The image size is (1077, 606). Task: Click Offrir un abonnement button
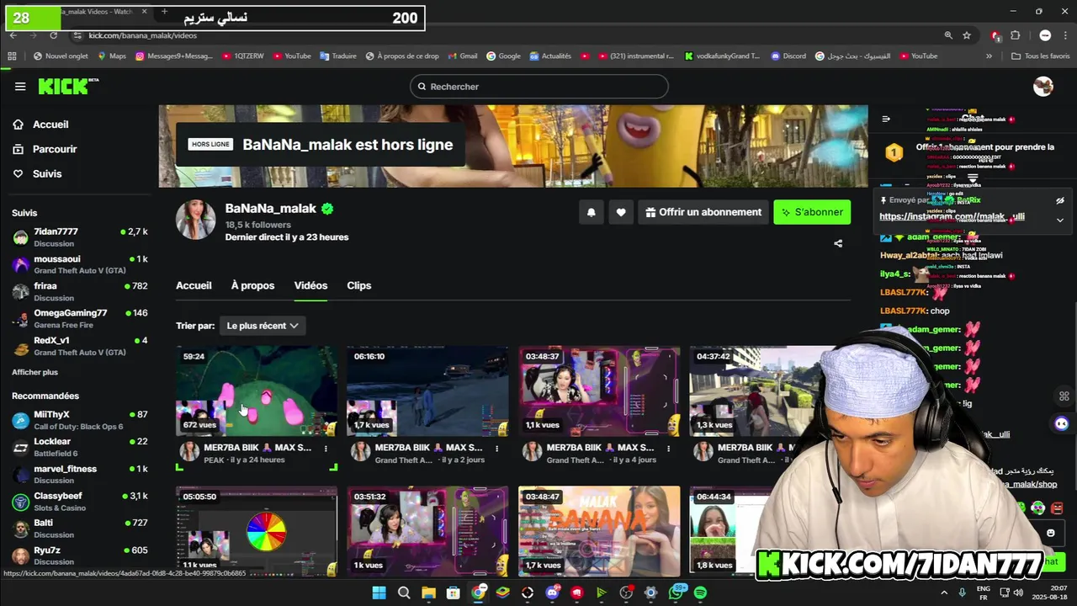pyautogui.click(x=703, y=212)
